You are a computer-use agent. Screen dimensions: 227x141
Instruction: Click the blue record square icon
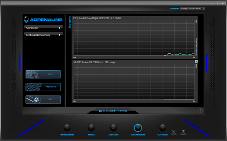tap(100, 111)
